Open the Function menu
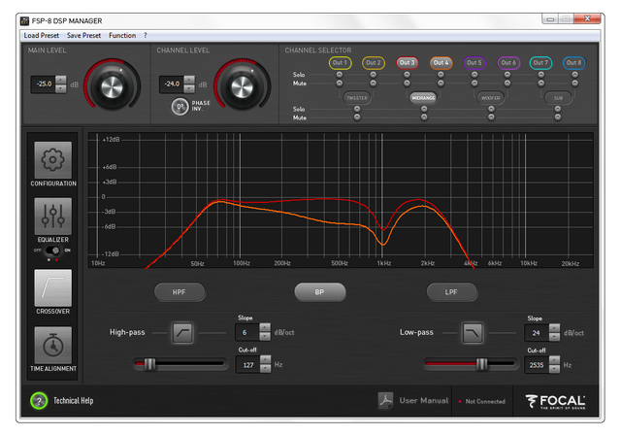Viewport: 621px width, 435px height. tap(122, 35)
